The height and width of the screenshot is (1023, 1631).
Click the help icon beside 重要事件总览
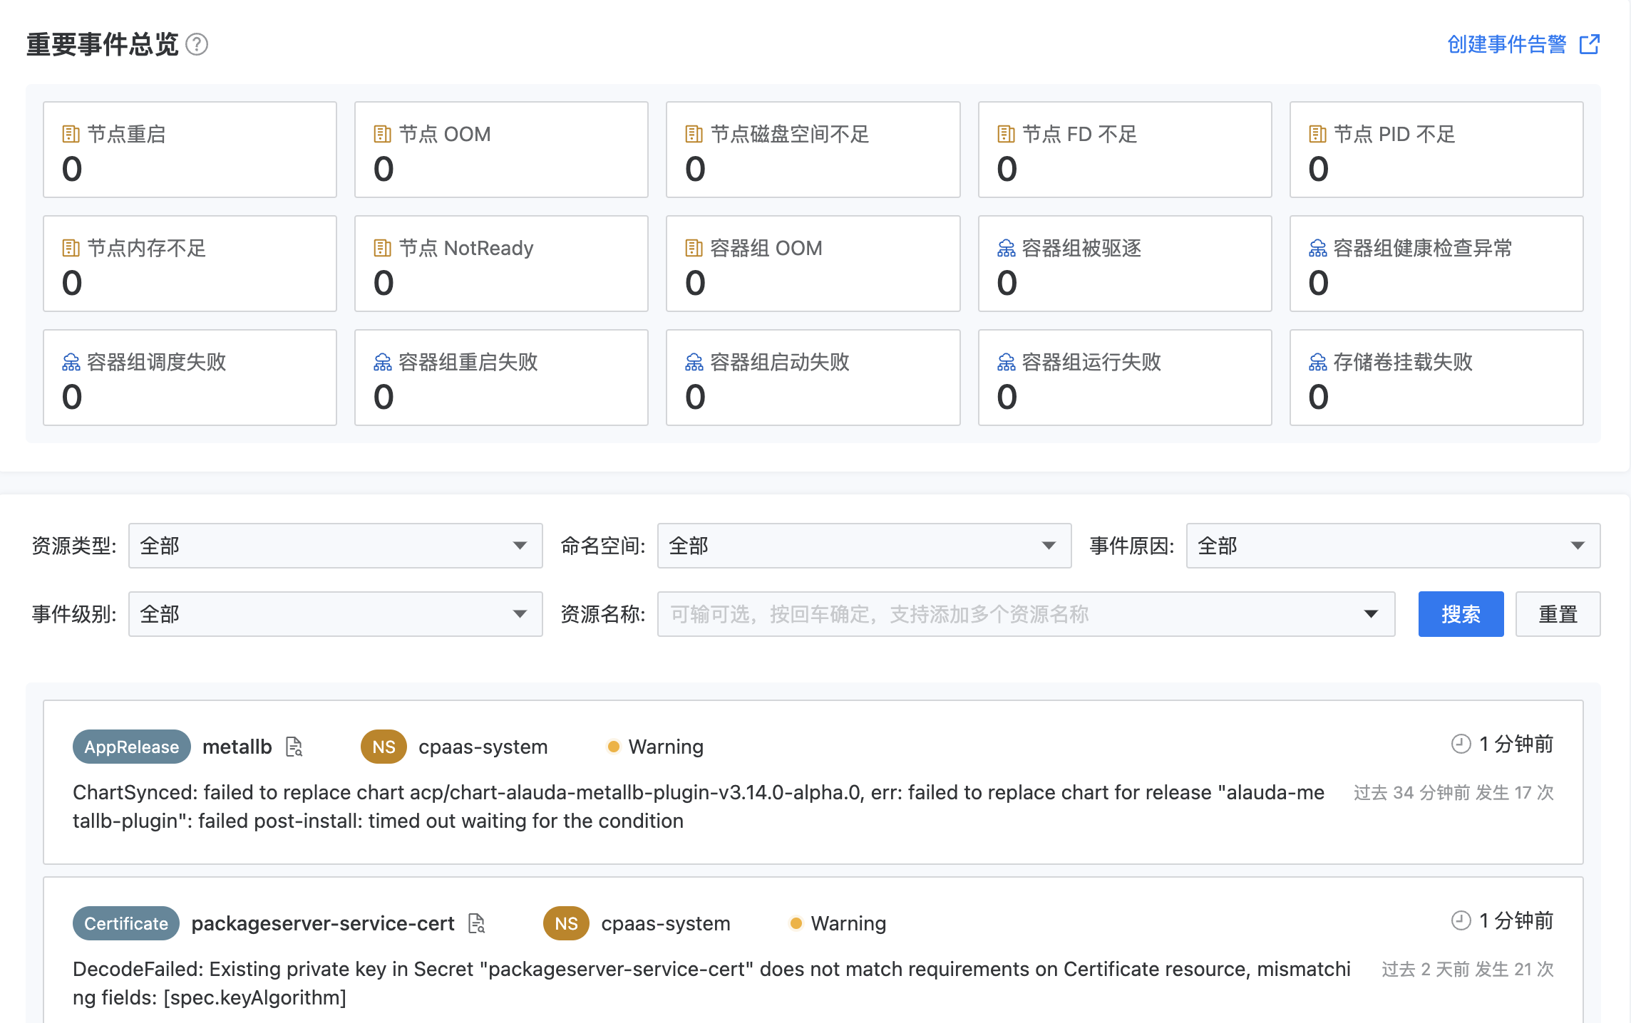pos(197,45)
